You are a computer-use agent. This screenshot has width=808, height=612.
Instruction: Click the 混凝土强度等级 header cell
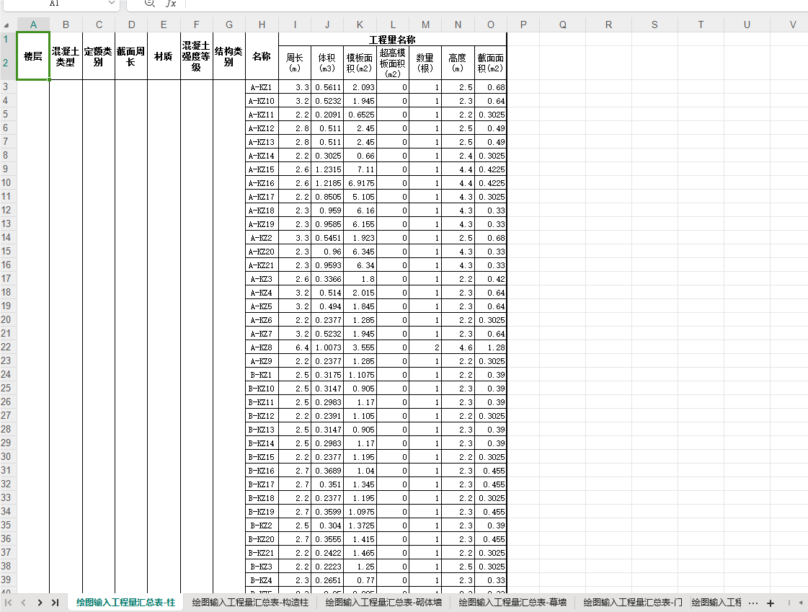(196, 56)
